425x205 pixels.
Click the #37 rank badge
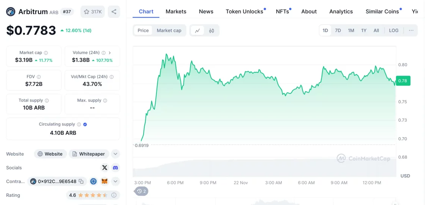67,12
